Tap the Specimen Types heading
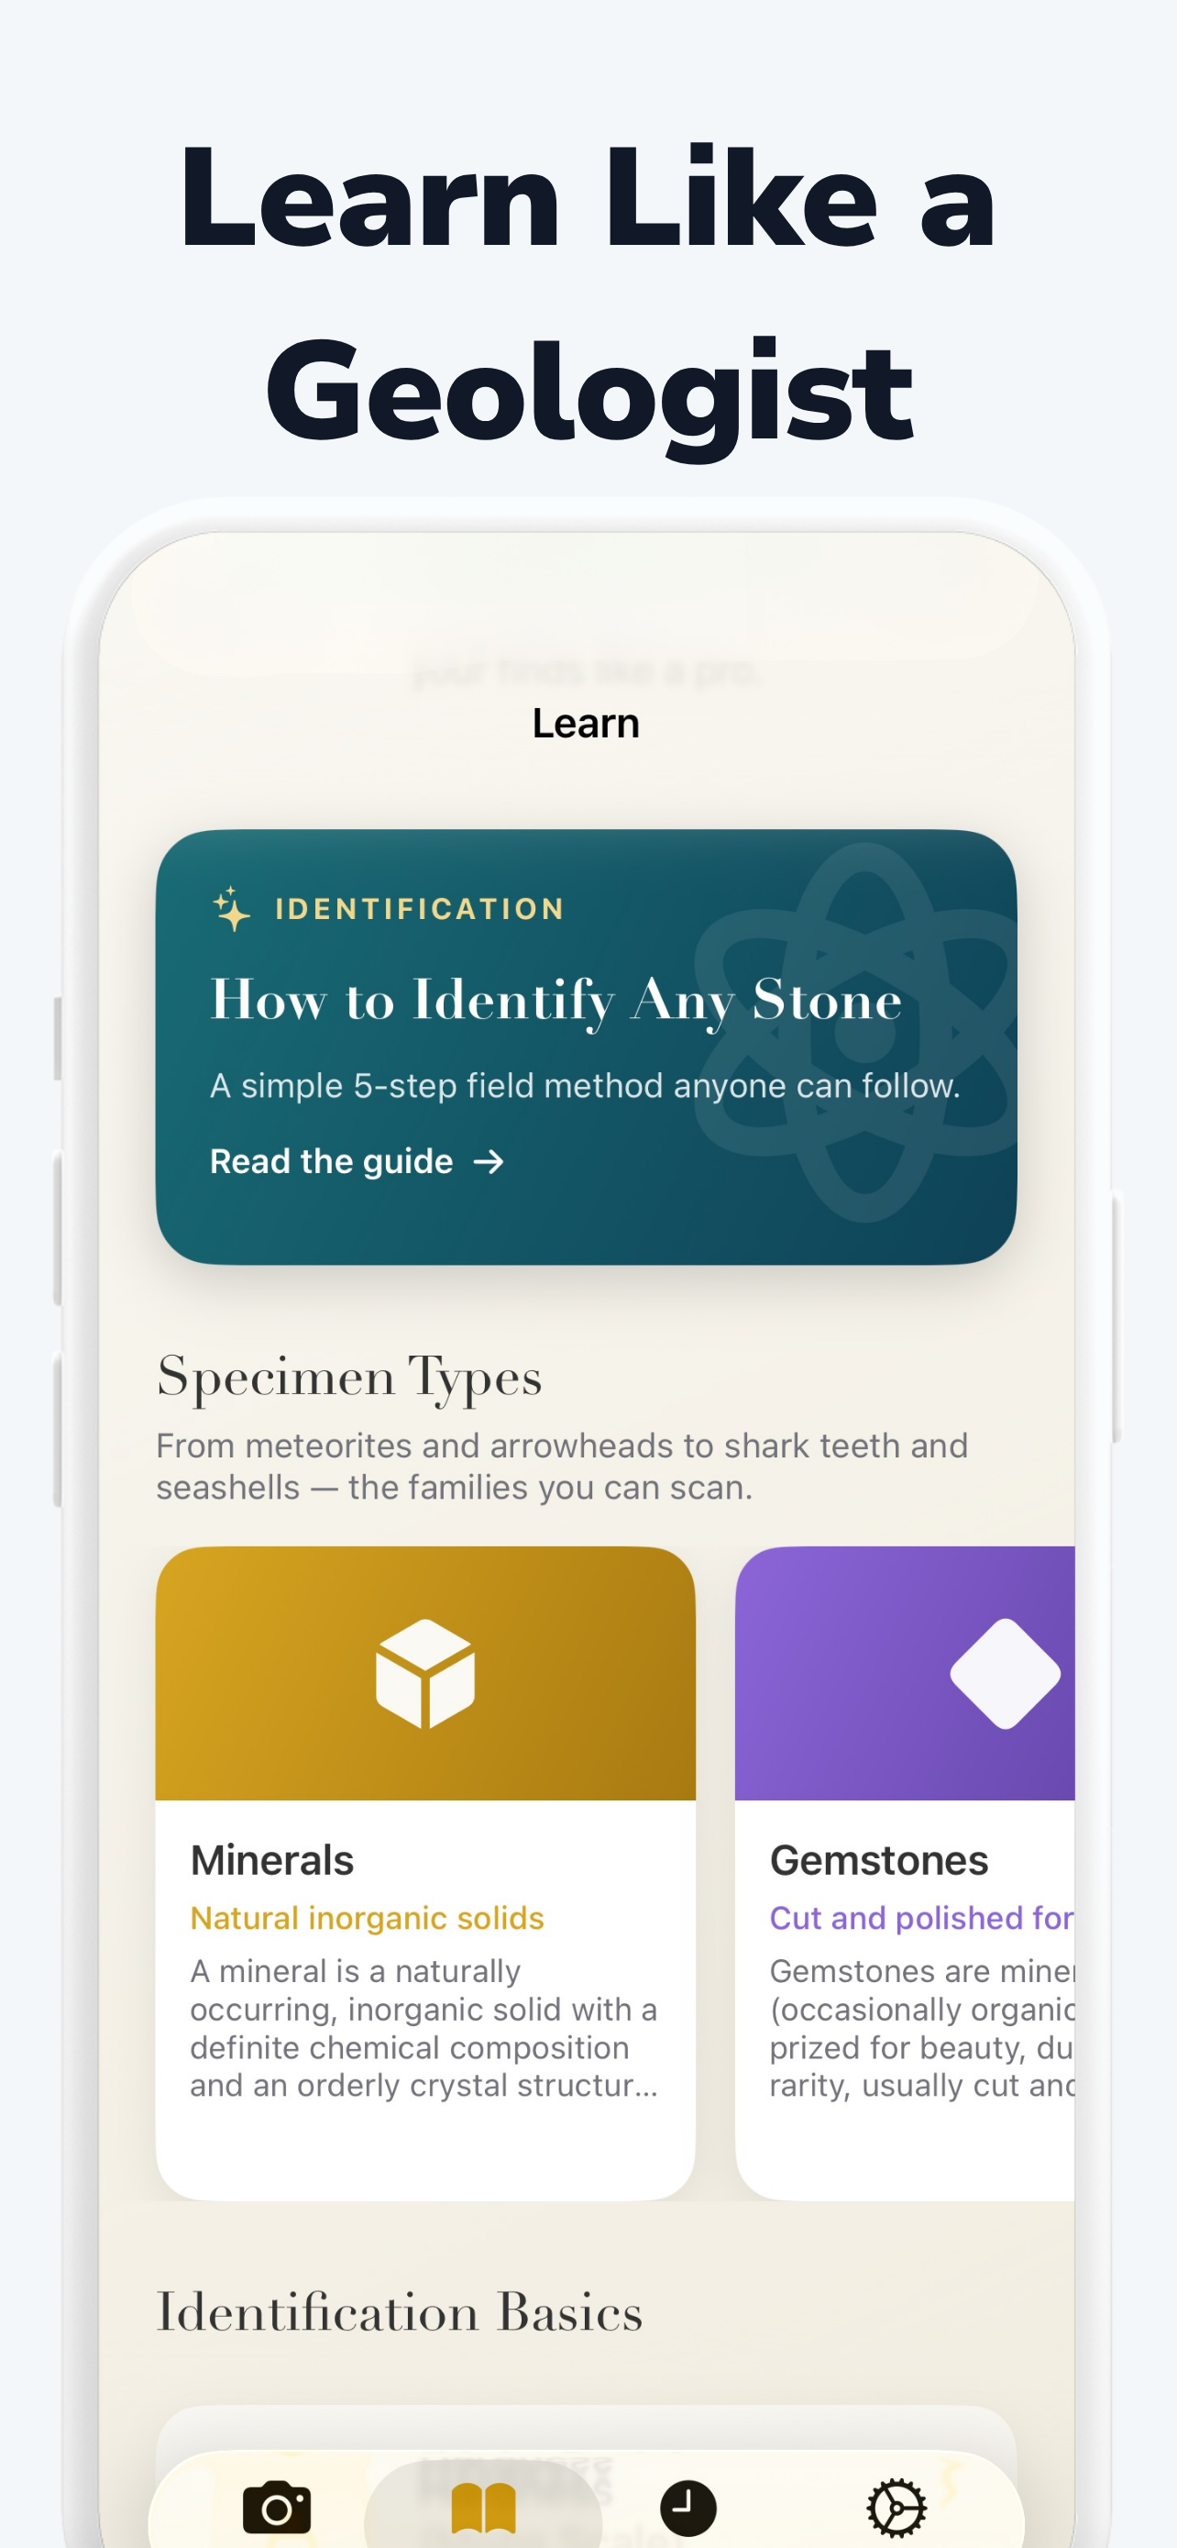The image size is (1177, 2548). coord(349,1377)
